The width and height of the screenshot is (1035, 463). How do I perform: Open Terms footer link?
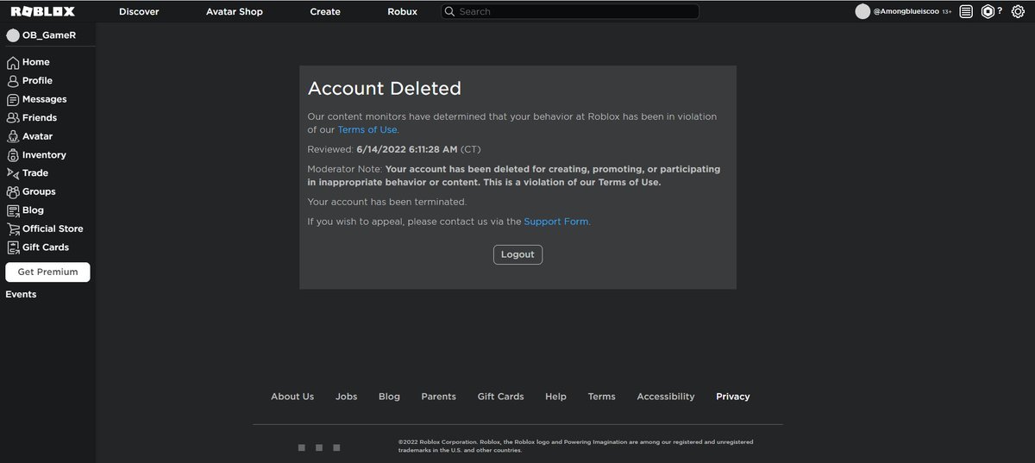click(602, 397)
